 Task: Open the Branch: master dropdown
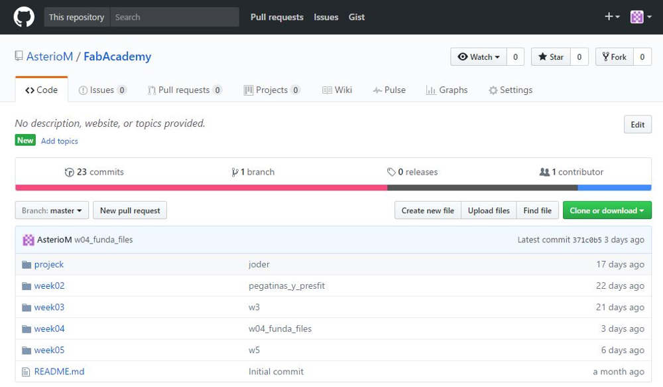tap(52, 210)
